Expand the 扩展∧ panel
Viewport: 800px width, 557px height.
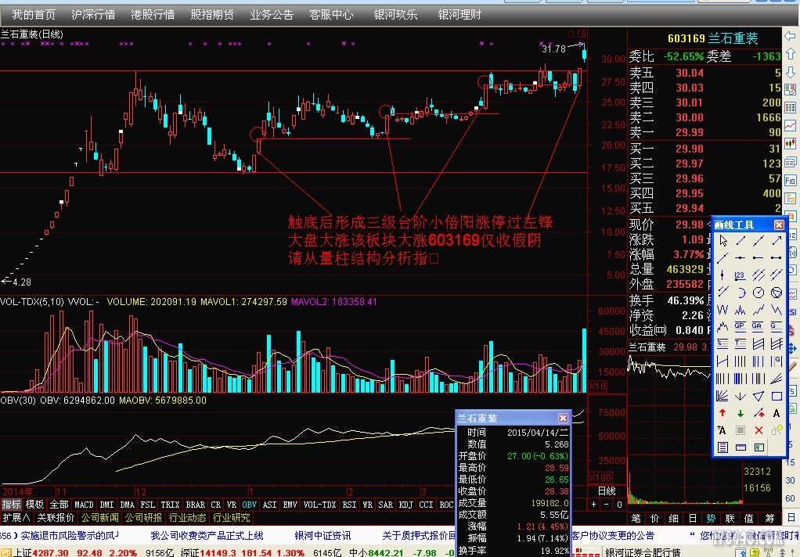[x=16, y=518]
